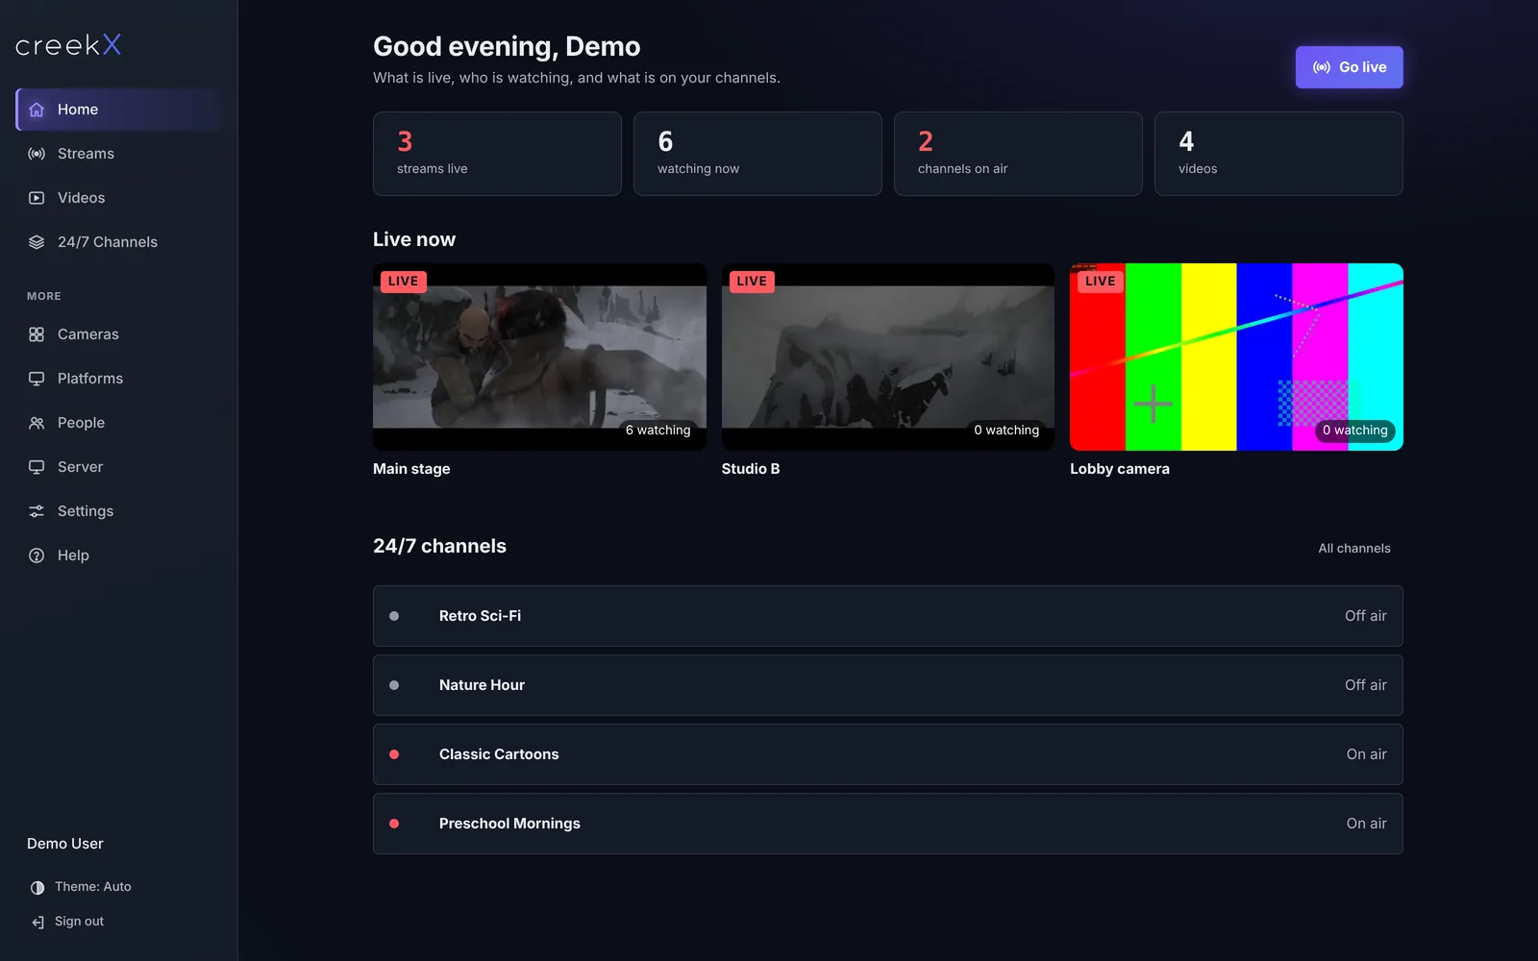The width and height of the screenshot is (1538, 961).
Task: Open the Home page label
Action: click(x=78, y=110)
